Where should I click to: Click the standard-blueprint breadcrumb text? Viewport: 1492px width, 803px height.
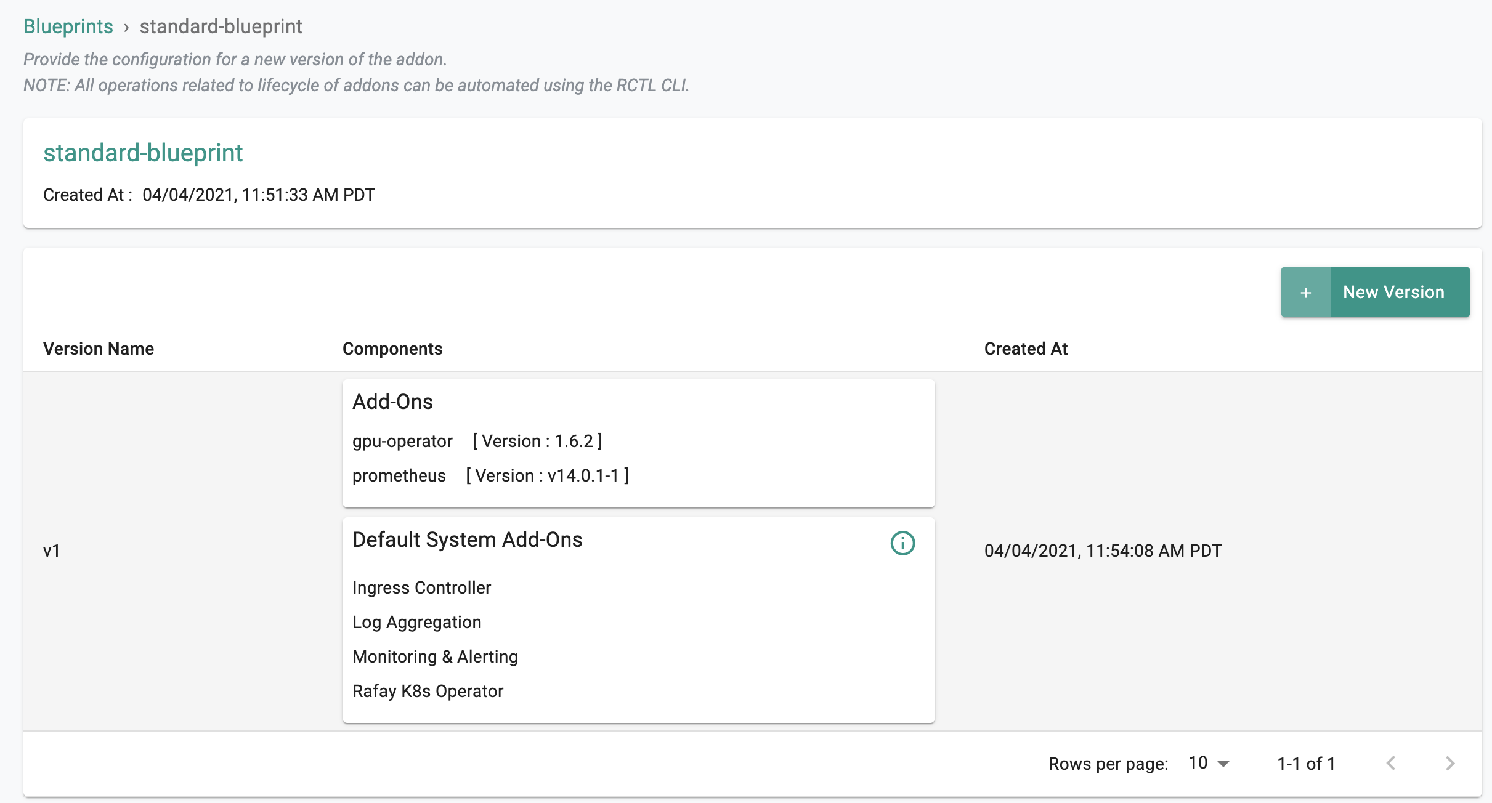pyautogui.click(x=221, y=26)
